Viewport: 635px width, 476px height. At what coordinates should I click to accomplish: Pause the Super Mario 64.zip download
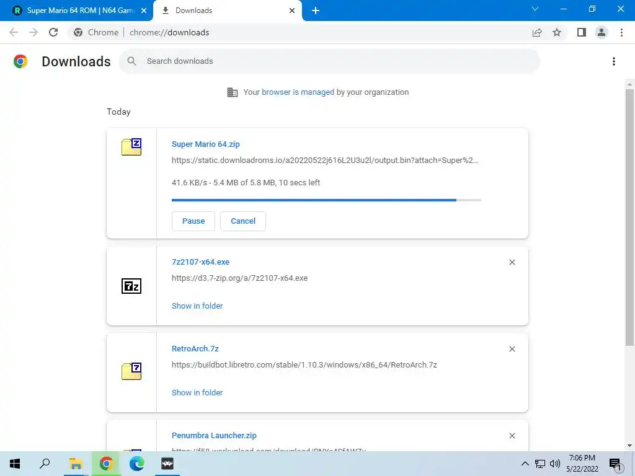(193, 221)
